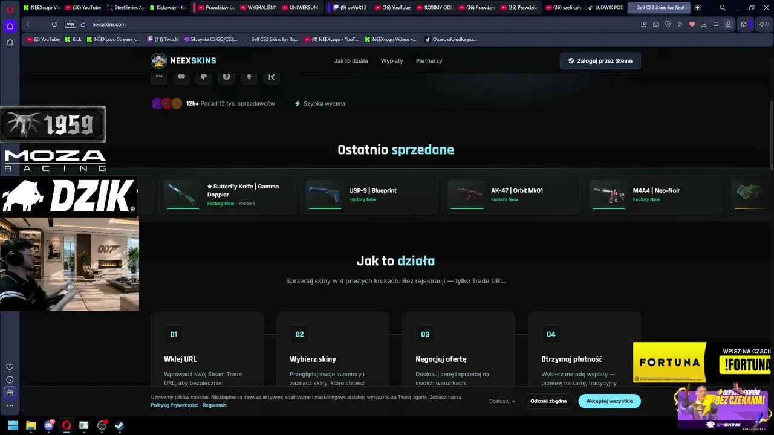Screen dimensions: 774x435
Task: Reload the neexskins.com page
Action: tap(54, 24)
